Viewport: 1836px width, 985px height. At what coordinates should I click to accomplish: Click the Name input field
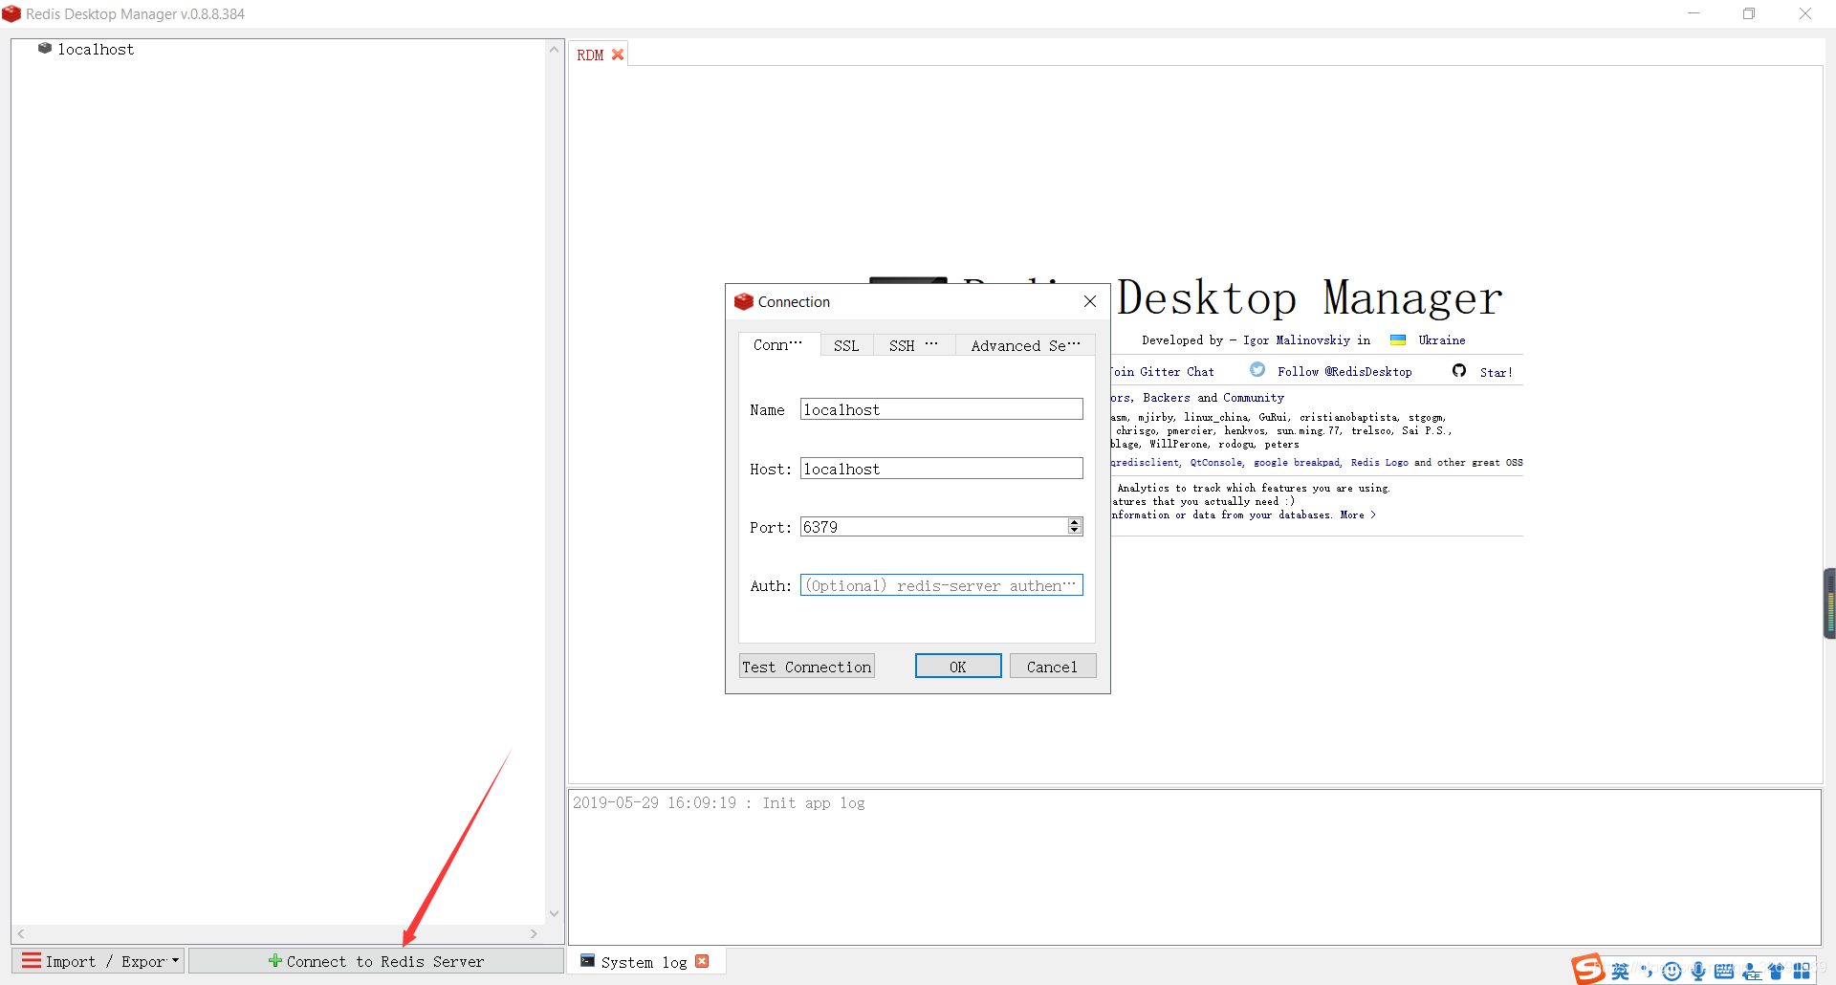point(941,409)
